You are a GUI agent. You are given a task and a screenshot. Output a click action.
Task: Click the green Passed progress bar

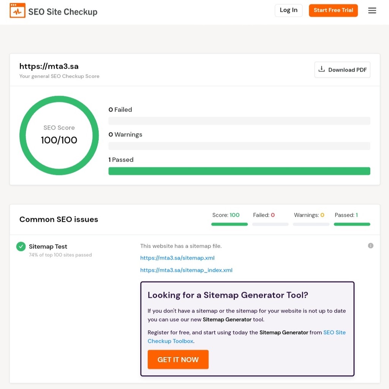pyautogui.click(x=239, y=171)
